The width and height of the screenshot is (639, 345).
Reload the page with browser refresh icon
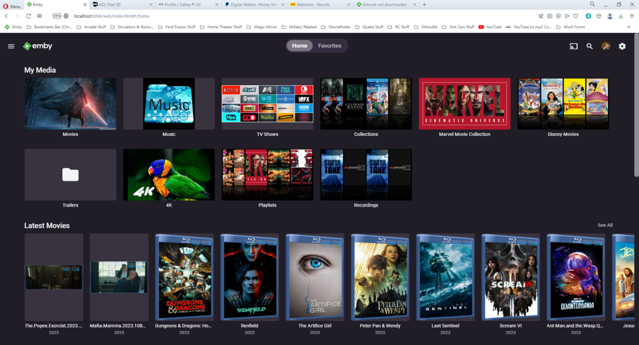pyautogui.click(x=28, y=16)
